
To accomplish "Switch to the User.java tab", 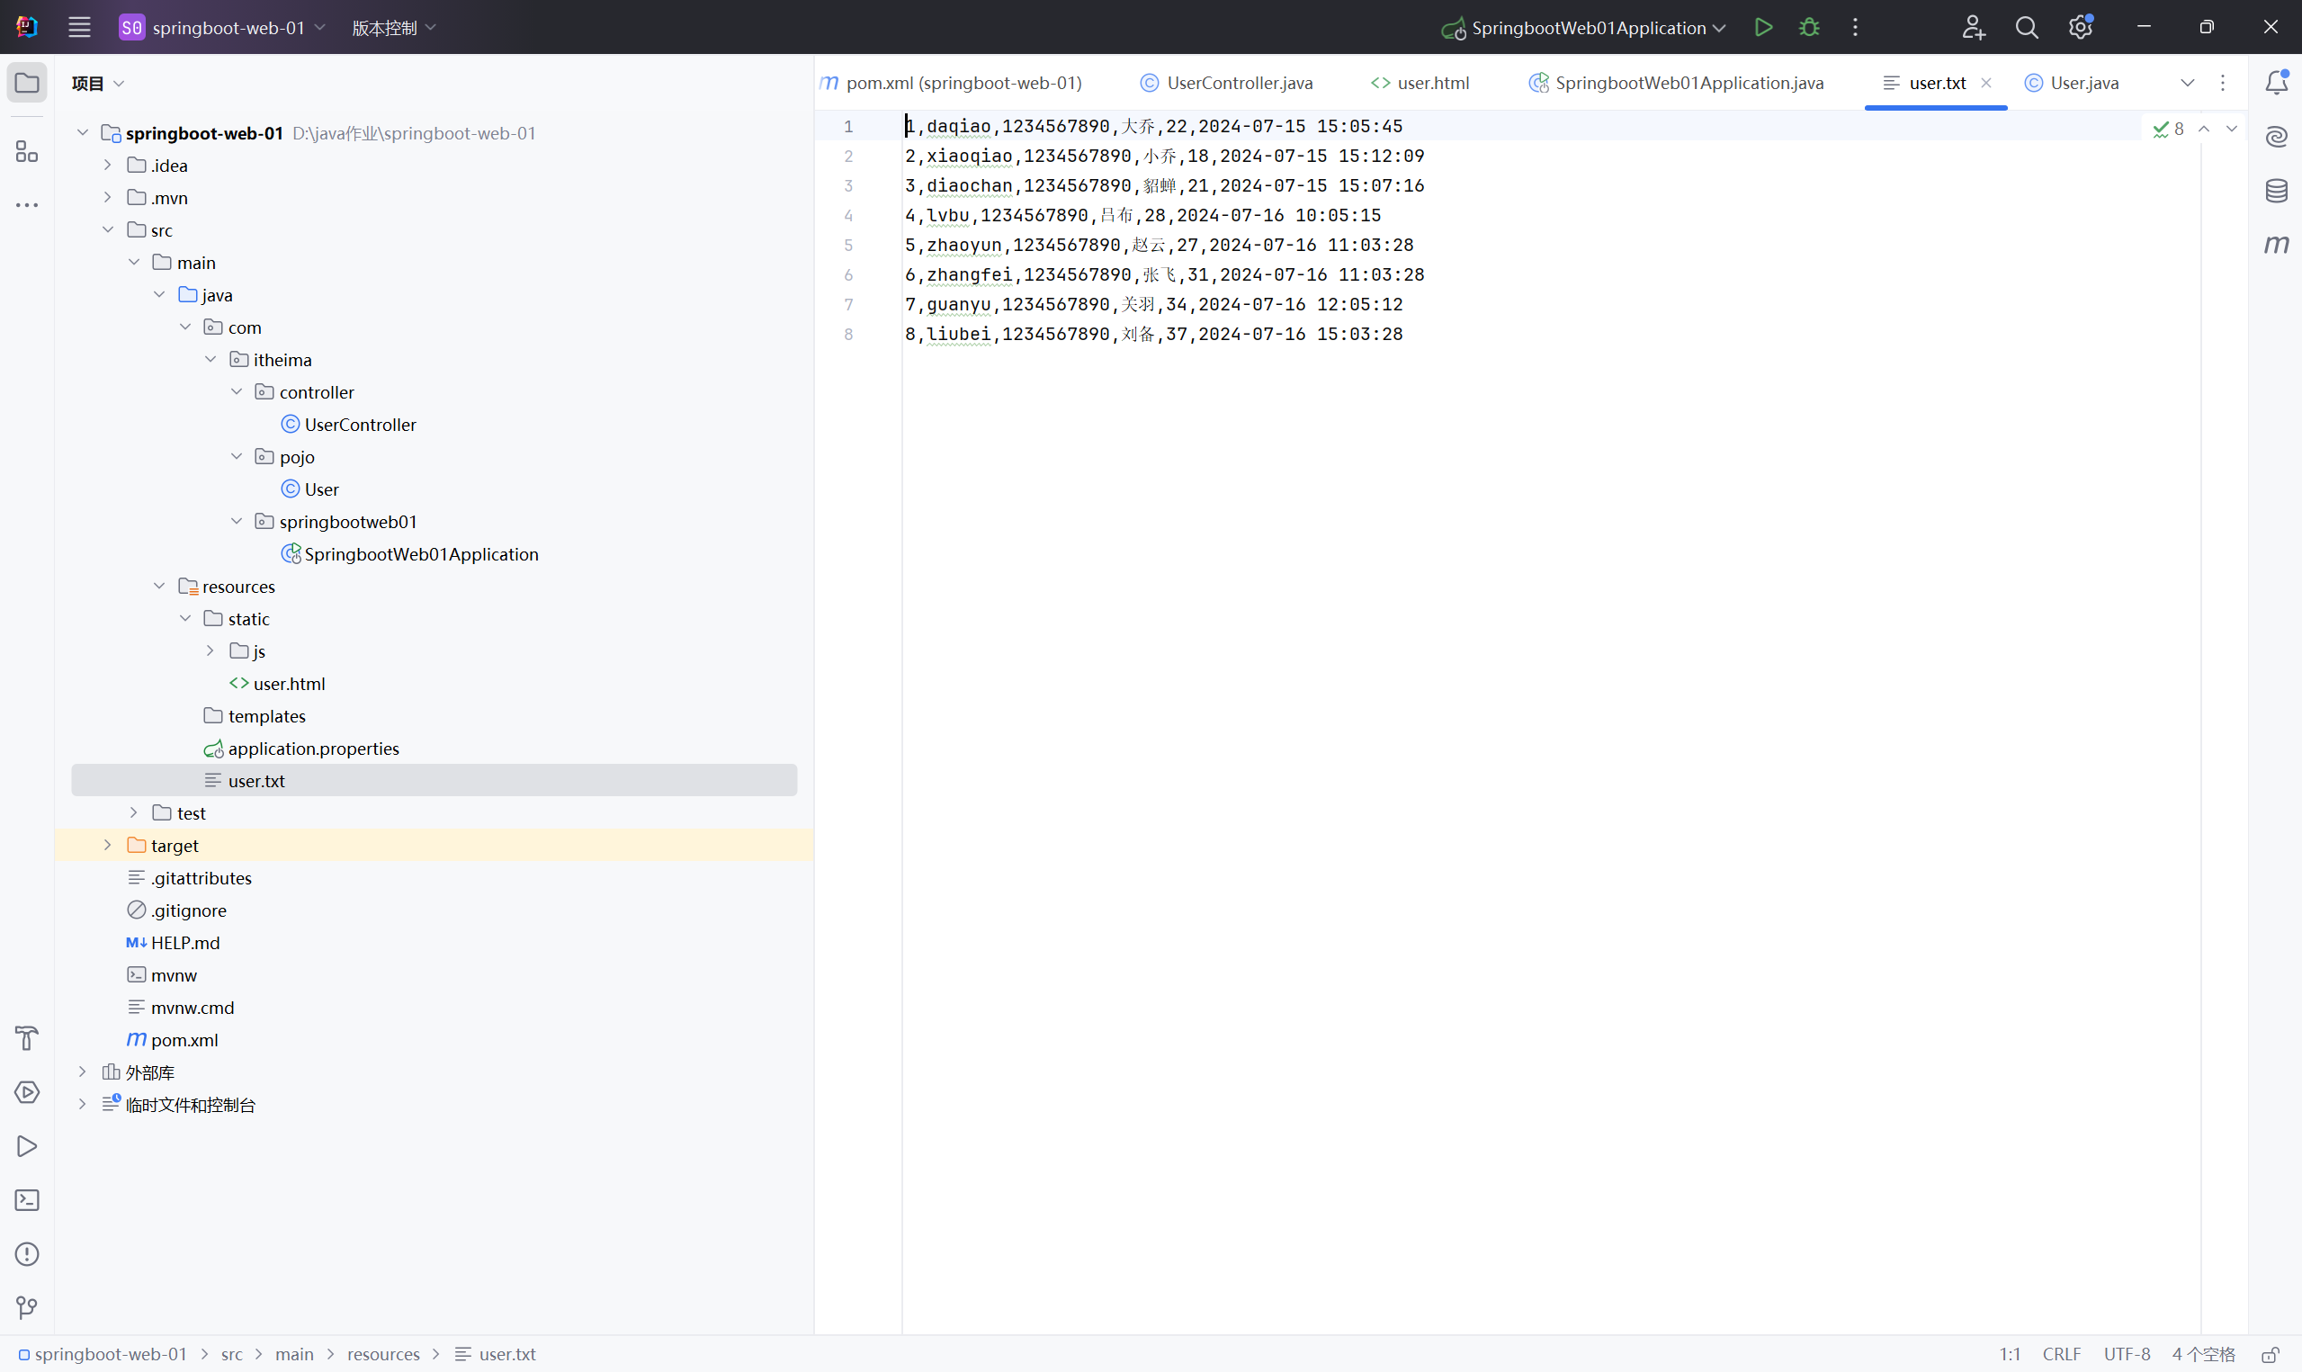I will pos(2083,82).
